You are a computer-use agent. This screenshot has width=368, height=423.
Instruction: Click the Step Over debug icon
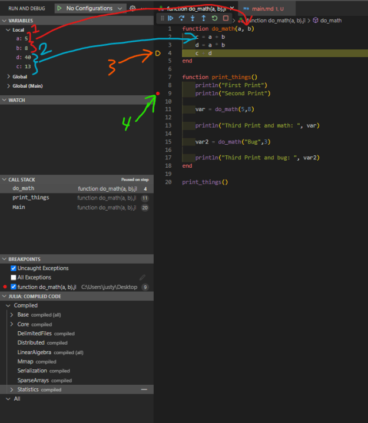(x=181, y=18)
